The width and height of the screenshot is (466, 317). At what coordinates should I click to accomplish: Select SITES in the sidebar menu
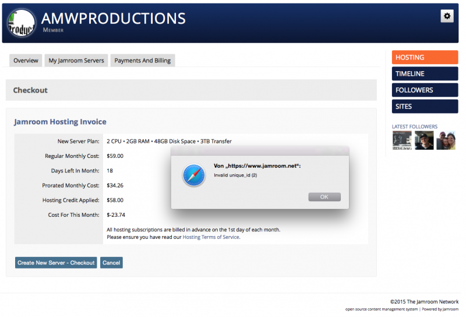click(x=425, y=107)
